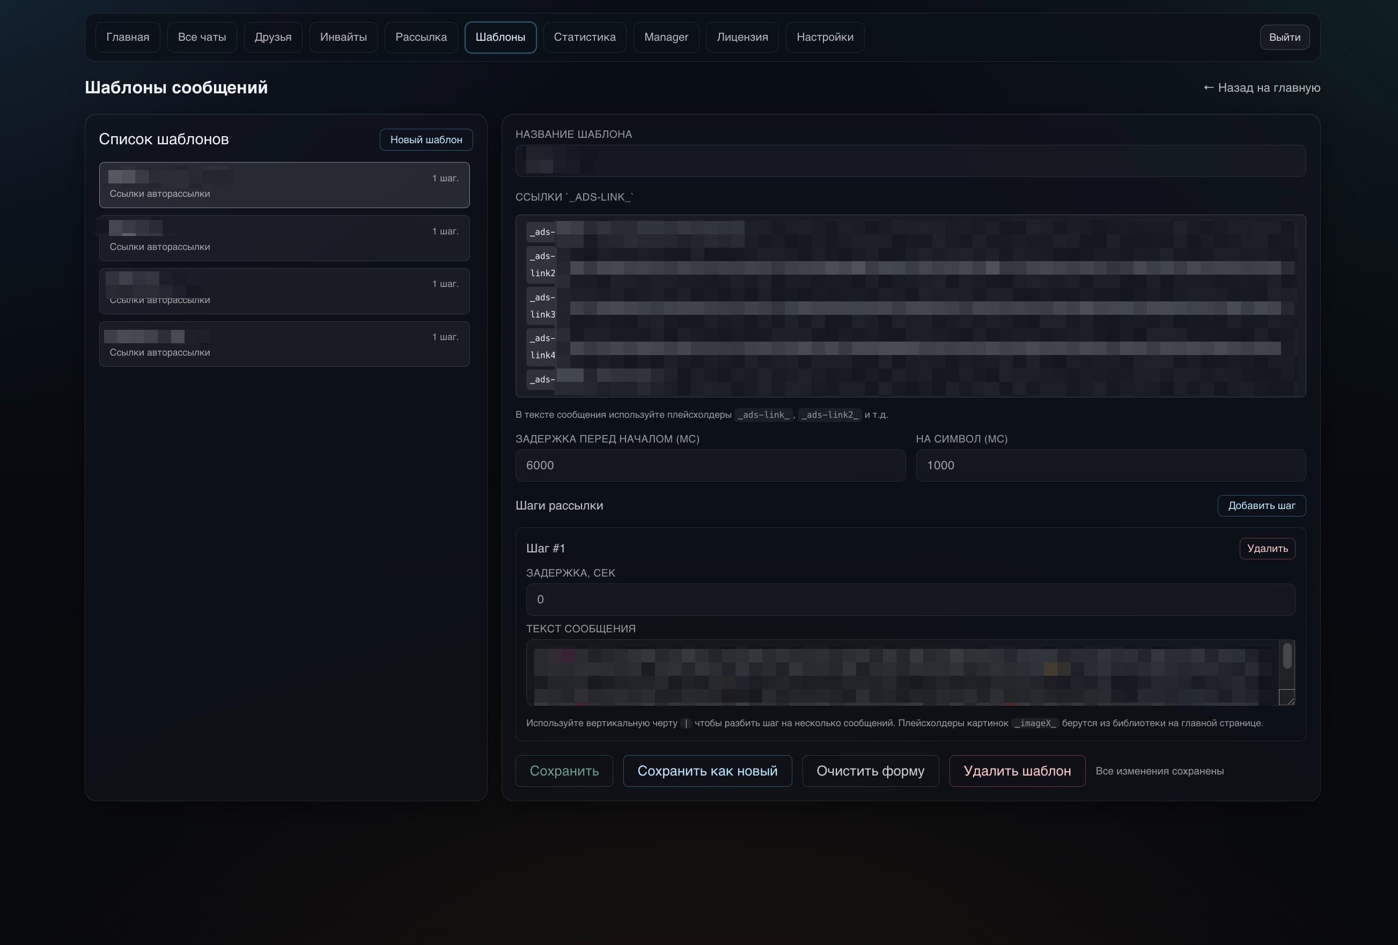The image size is (1398, 945).
Task: Open the Лицензия tab
Action: point(742,38)
